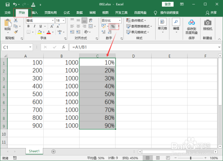This screenshot has height=161, width=223.
Task: Click the 登录 sign-in button
Action: (x=168, y=4)
